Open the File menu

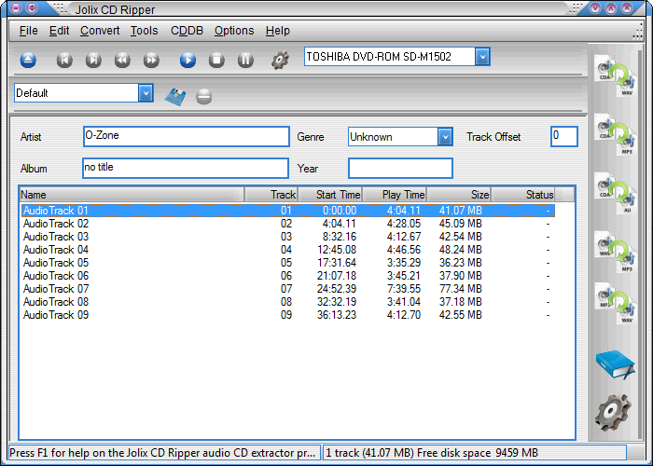(28, 31)
